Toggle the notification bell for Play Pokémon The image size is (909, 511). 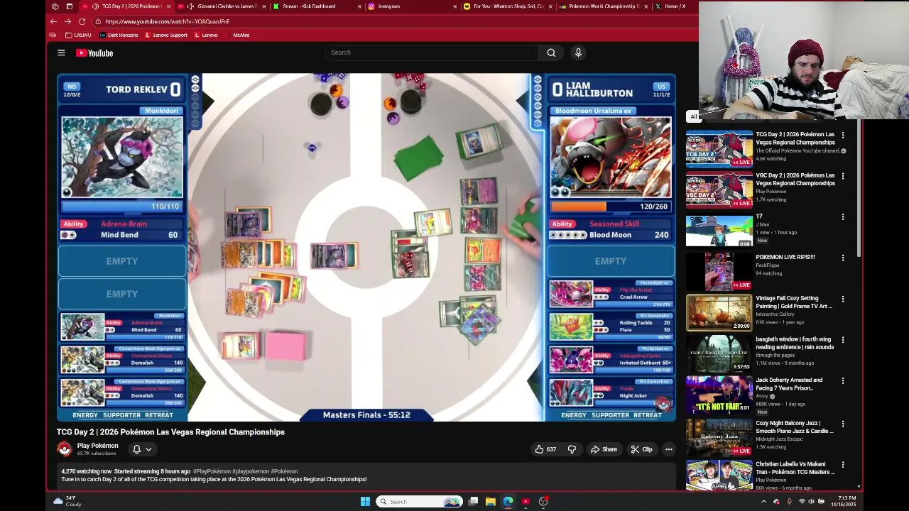pyautogui.click(x=136, y=449)
